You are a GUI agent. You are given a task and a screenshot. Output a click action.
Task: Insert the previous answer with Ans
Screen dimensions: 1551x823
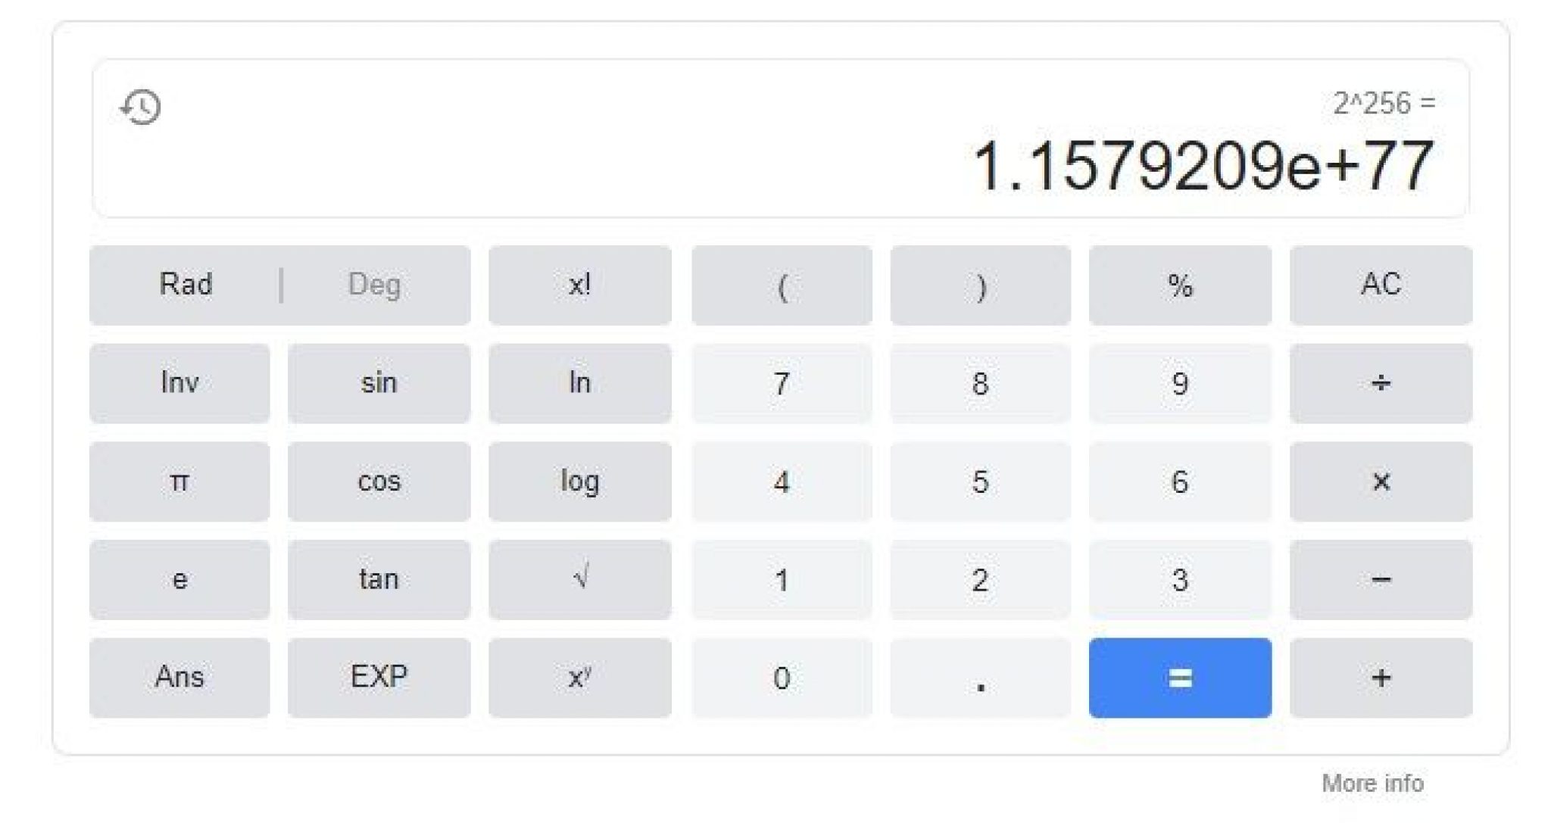point(179,678)
